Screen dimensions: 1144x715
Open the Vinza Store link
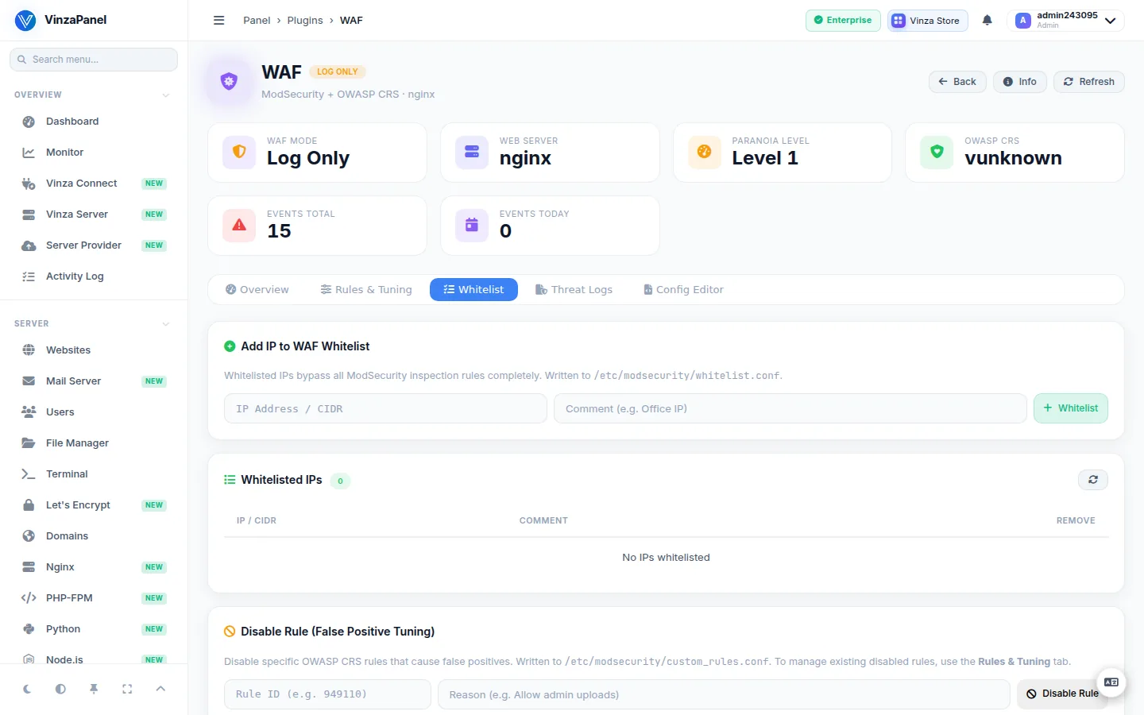[x=928, y=21]
